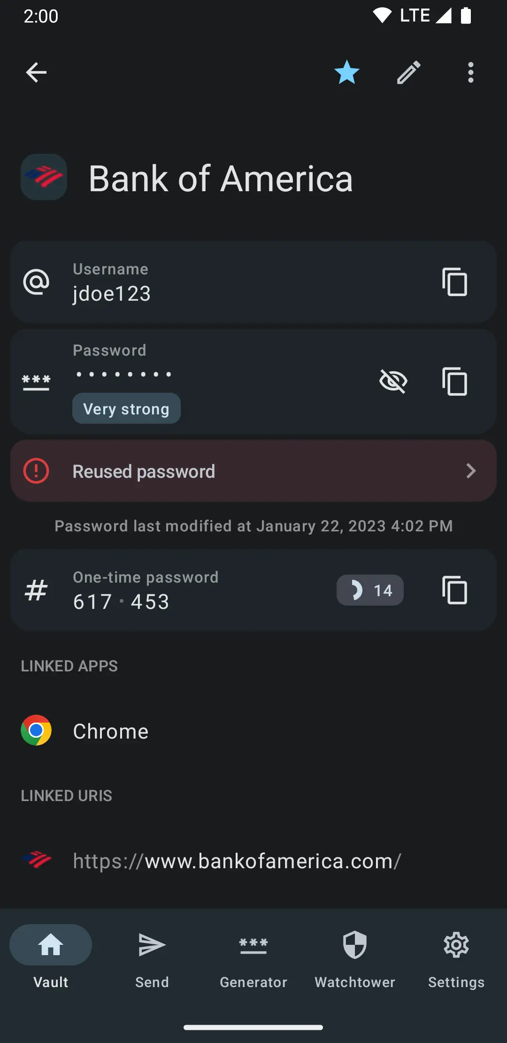Go back with the arrow icon
Screen dimensions: 507x1043
36,73
